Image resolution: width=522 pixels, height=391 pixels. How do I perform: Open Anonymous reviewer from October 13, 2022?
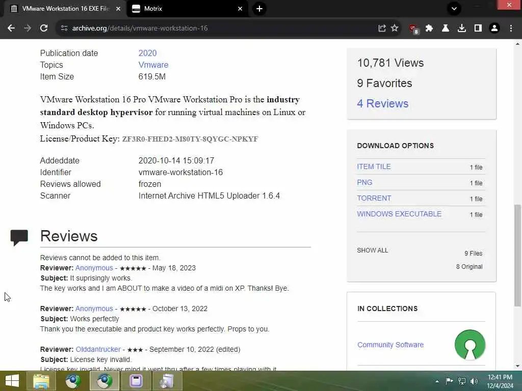(x=94, y=309)
